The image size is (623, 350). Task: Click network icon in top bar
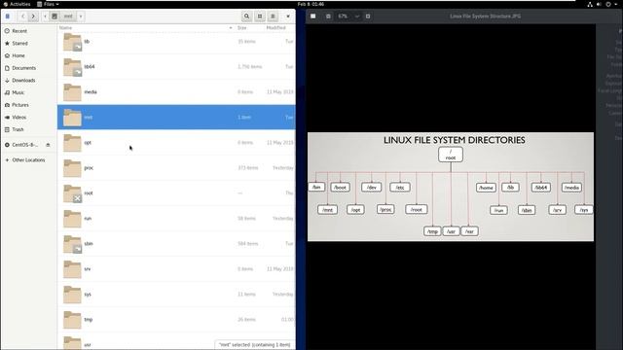tap(590, 4)
